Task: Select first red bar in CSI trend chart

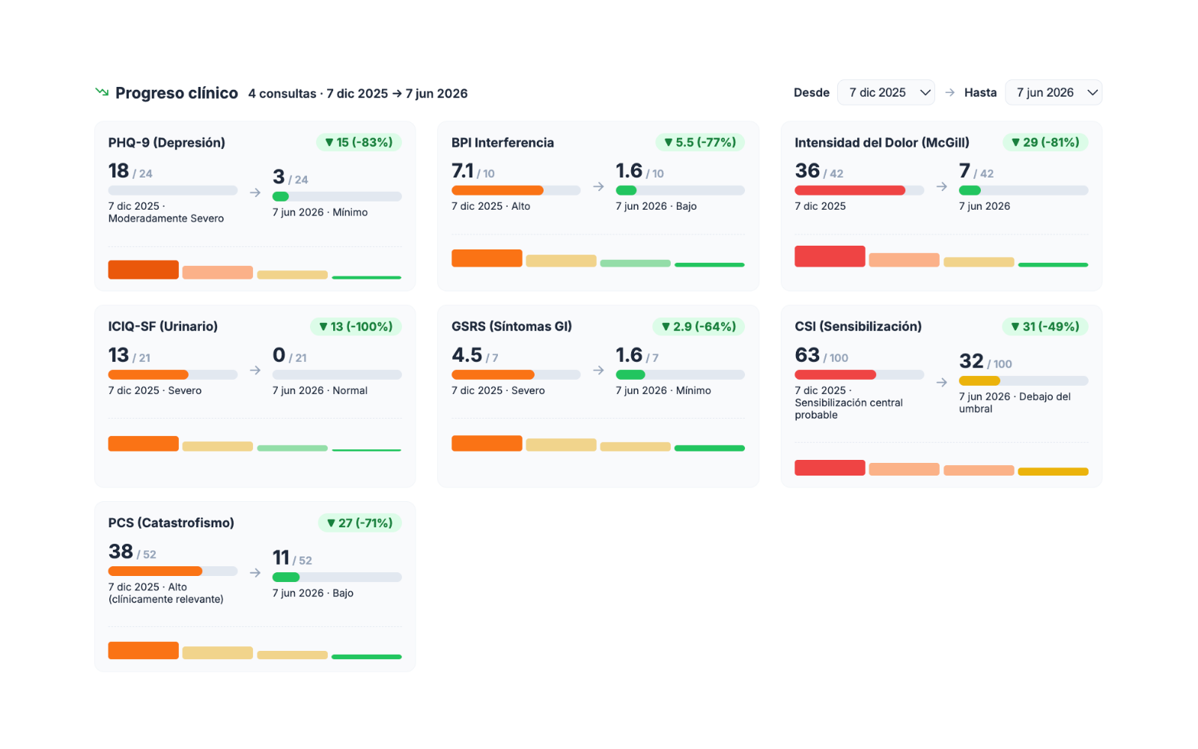Action: [x=830, y=468]
